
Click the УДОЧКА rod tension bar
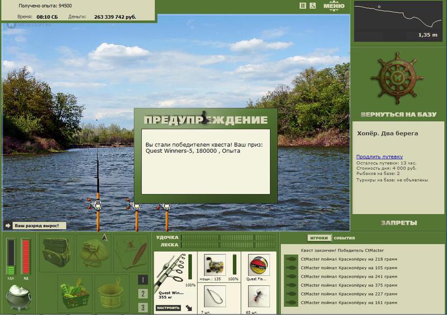[229, 238]
